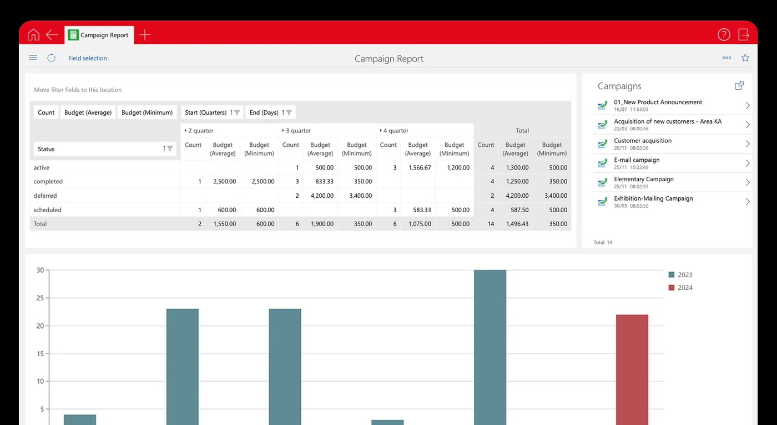Open the three-dots more options menu
The height and width of the screenshot is (425, 777).
pos(726,58)
